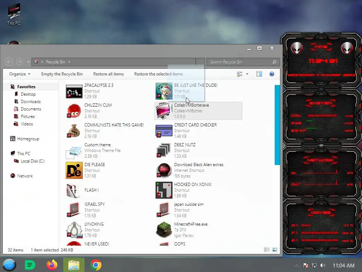Open Firefox from the taskbar
Image resolution: width=362 pixels, height=272 pixels.
(x=52, y=265)
